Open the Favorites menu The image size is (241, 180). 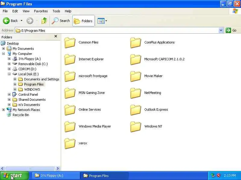[41, 11]
